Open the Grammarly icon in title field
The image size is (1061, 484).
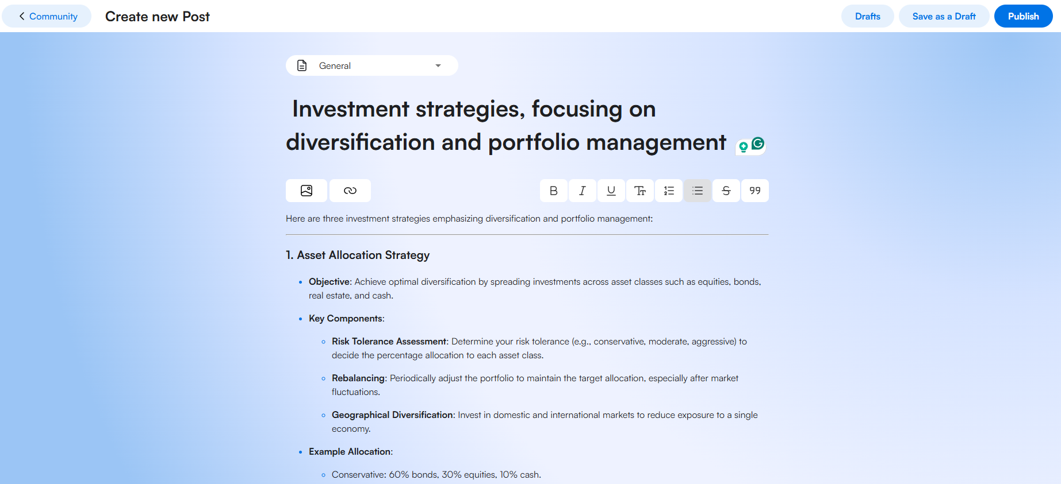[x=758, y=143]
